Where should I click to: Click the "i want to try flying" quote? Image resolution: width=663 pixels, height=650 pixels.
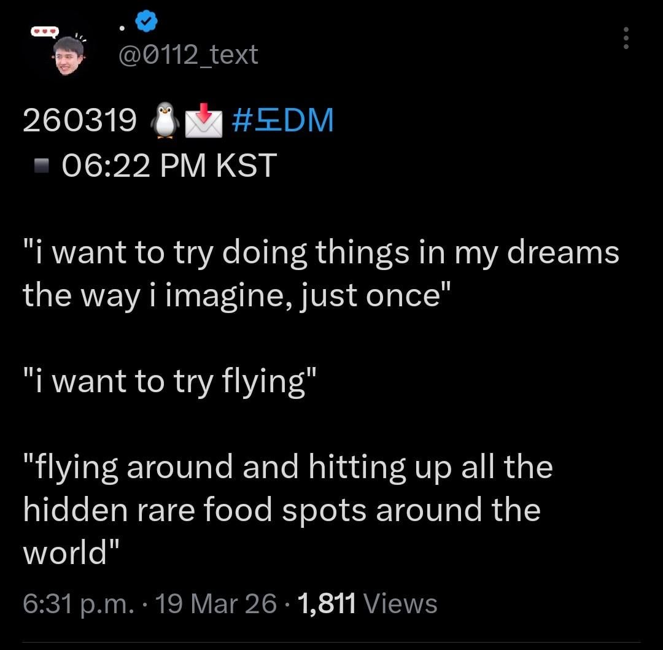pyautogui.click(x=171, y=382)
